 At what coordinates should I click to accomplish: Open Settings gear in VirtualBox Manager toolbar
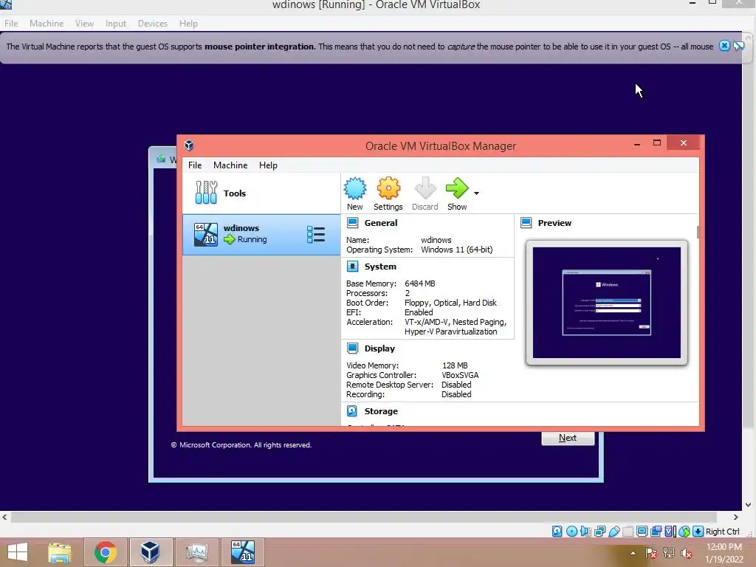point(388,188)
